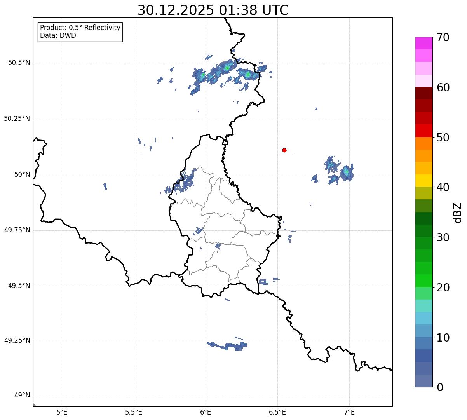Click the 30 value on colorbar
467x420 pixels.
(443, 237)
